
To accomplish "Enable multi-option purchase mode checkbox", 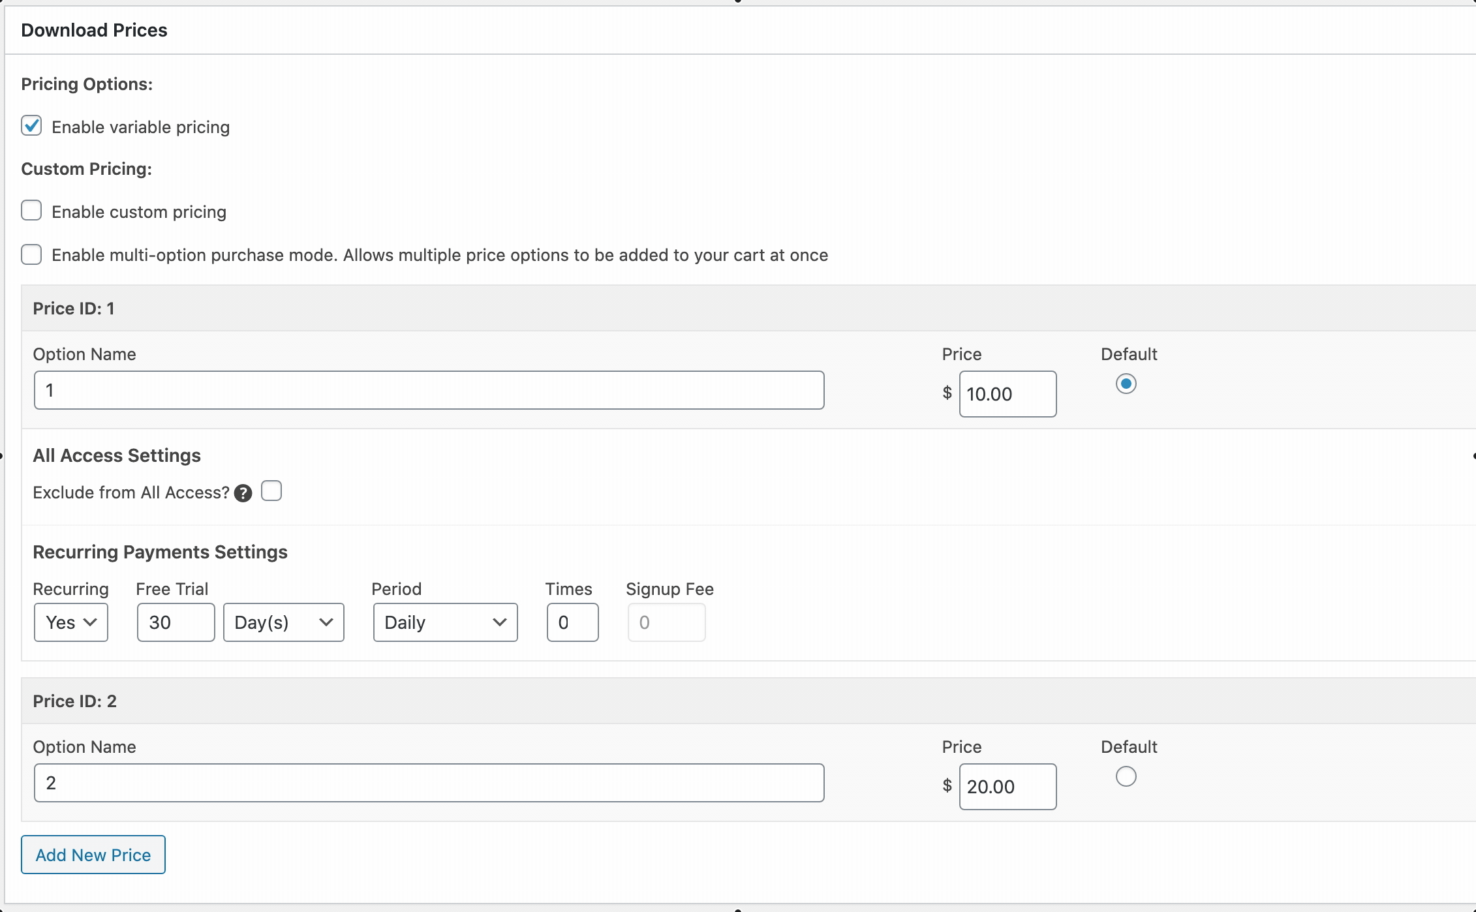I will pyautogui.click(x=31, y=254).
